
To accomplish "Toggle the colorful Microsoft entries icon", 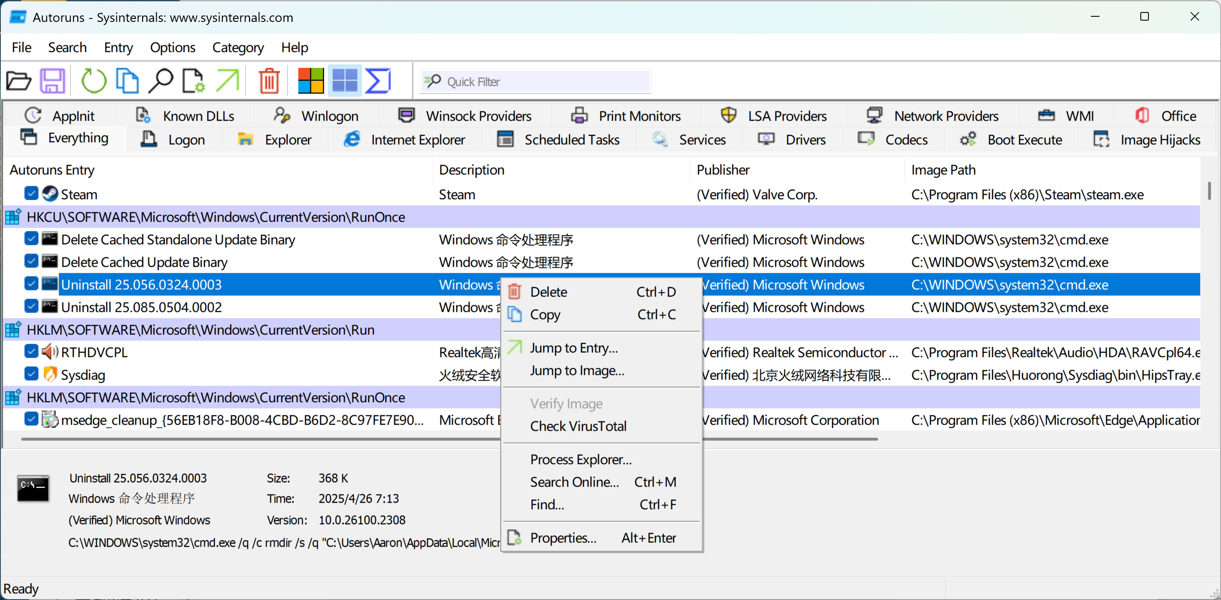I will click(310, 81).
